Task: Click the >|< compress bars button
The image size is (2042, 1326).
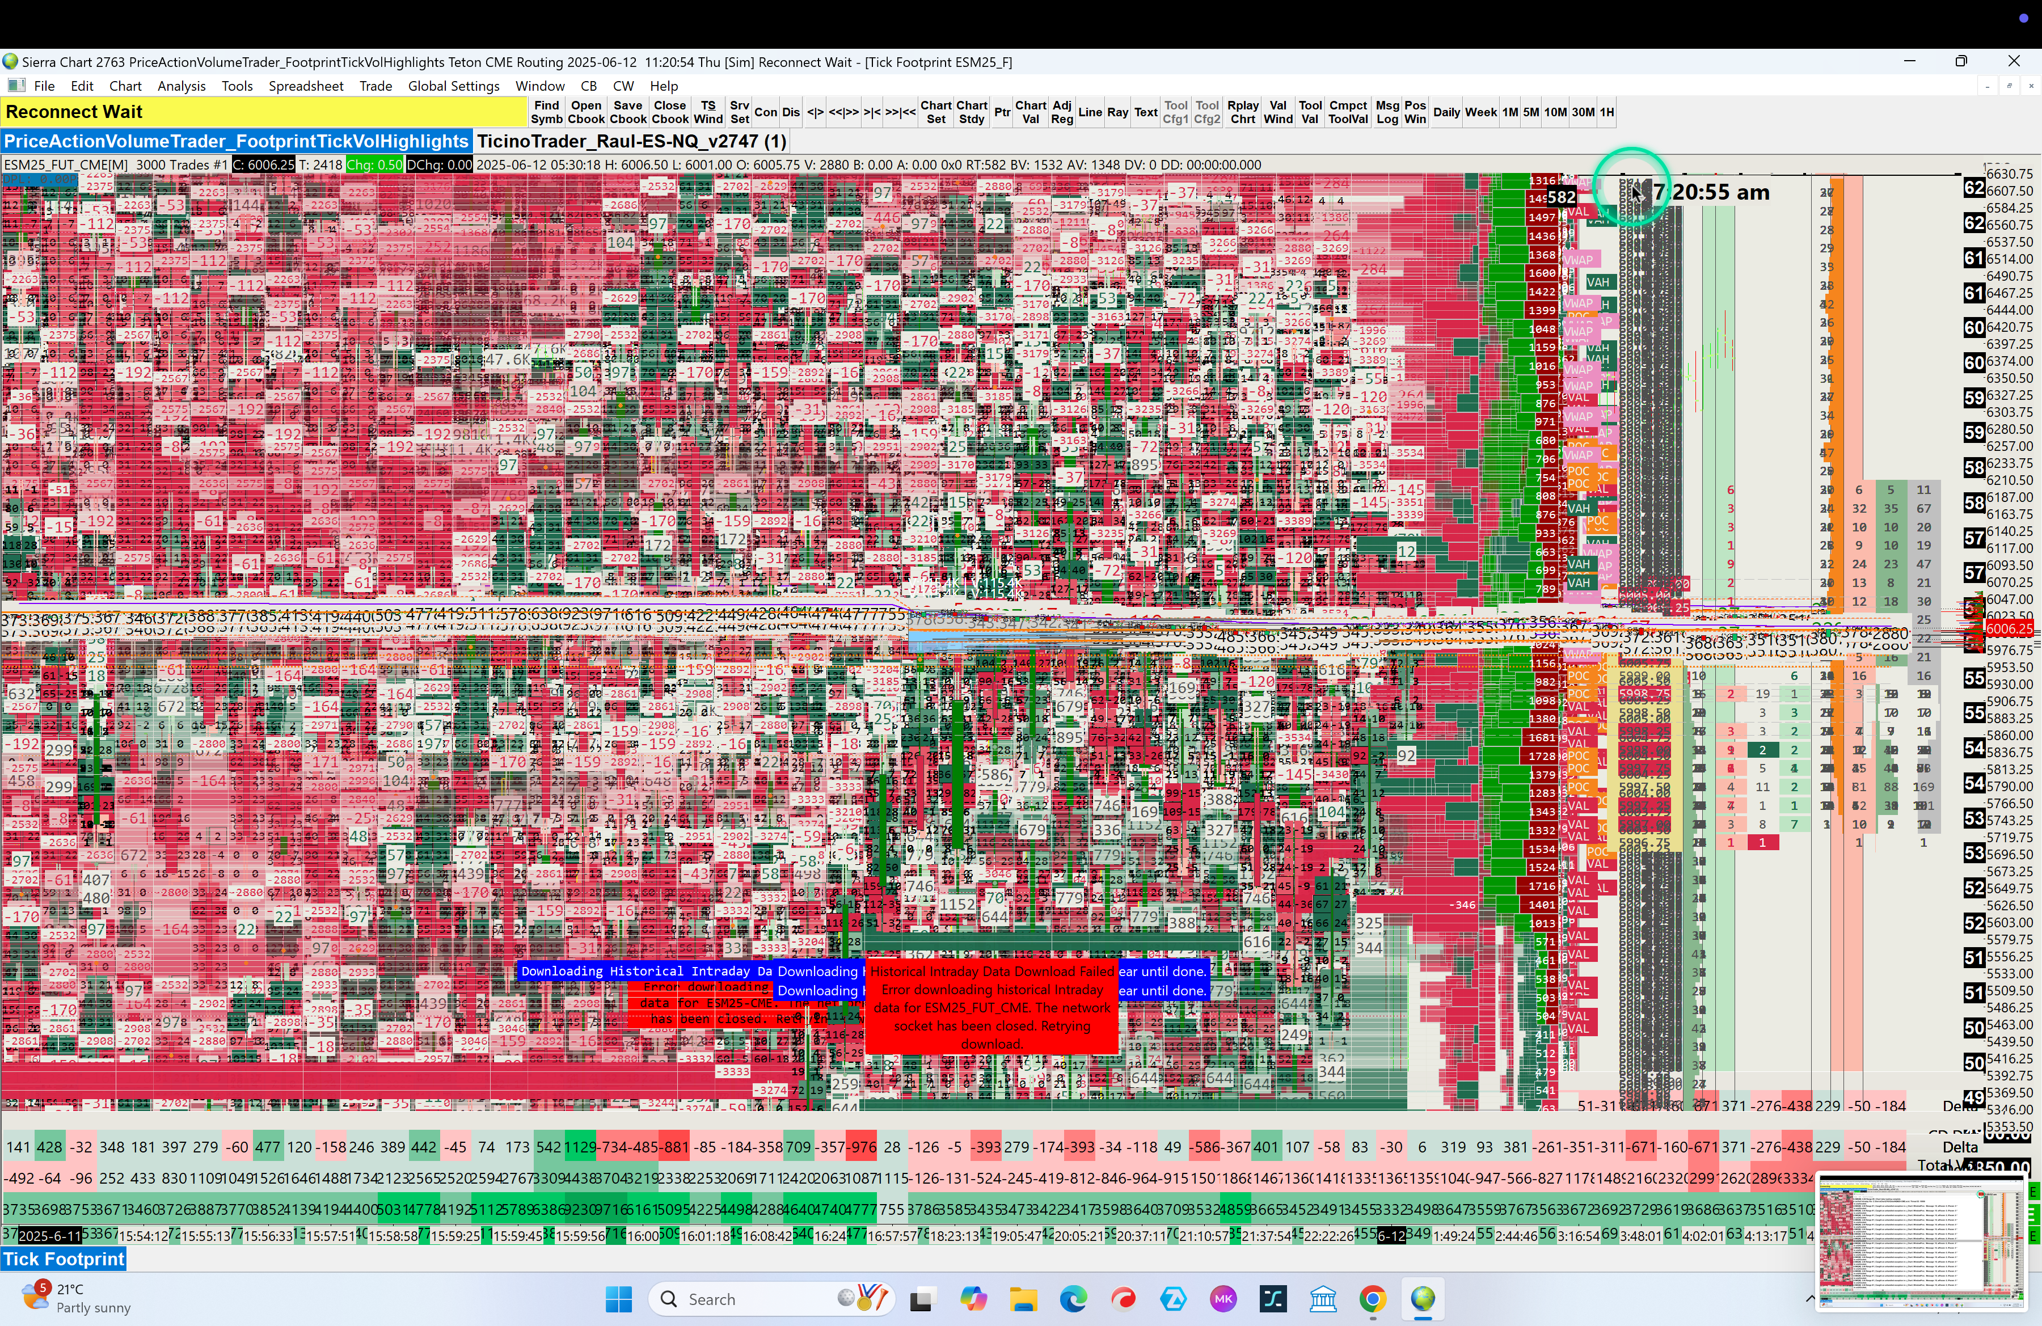Action: point(872,112)
